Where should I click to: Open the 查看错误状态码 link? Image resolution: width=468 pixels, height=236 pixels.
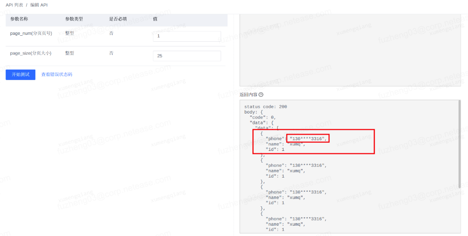[x=57, y=74]
